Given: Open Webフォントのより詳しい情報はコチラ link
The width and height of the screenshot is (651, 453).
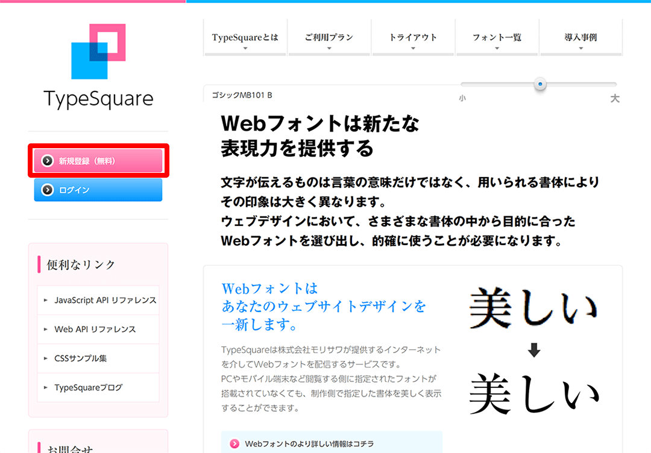Looking at the screenshot, I should tap(332, 442).
